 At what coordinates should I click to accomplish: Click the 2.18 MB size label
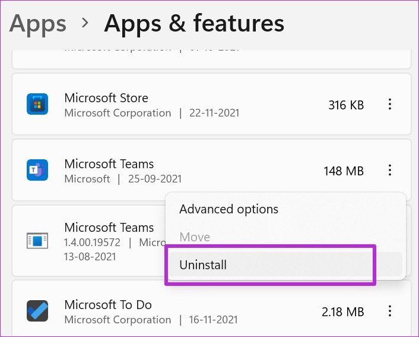(342, 311)
